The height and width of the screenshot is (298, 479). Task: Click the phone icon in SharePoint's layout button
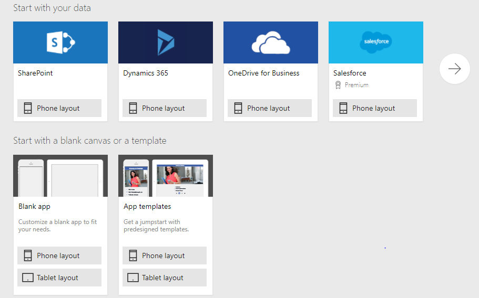[28, 108]
